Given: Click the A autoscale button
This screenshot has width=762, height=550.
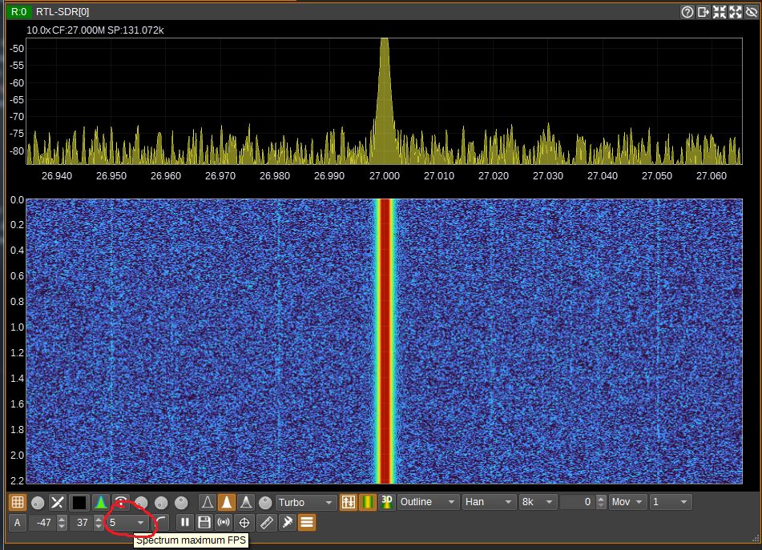Looking at the screenshot, I should pos(18,523).
